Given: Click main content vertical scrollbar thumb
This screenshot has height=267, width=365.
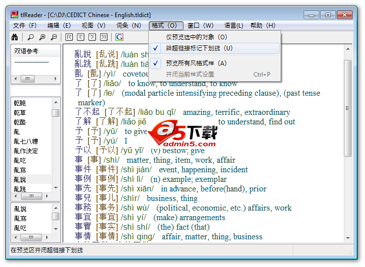Looking at the screenshot, I should pos(348,108).
